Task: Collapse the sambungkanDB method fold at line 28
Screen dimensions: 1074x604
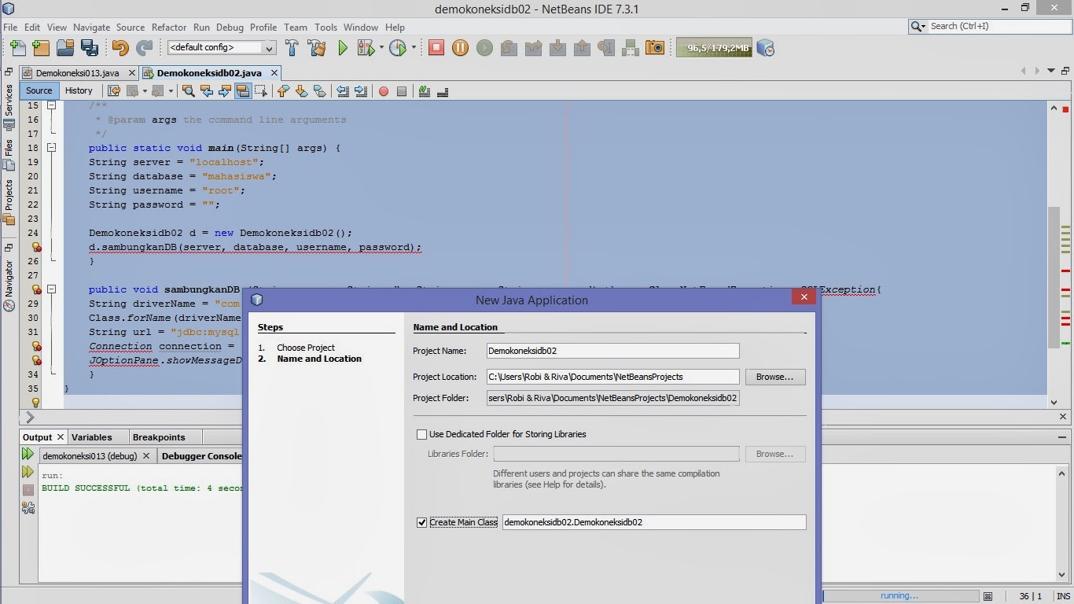Action: coord(51,289)
